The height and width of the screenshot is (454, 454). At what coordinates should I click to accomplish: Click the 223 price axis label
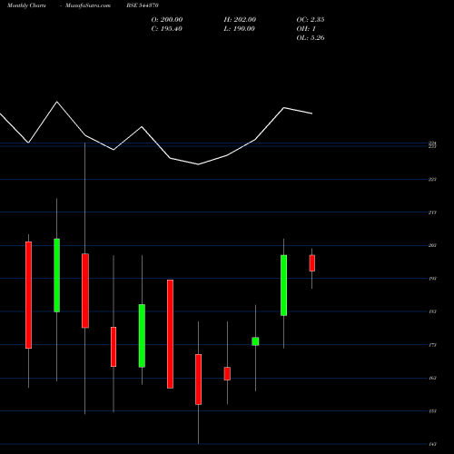pos(432,180)
